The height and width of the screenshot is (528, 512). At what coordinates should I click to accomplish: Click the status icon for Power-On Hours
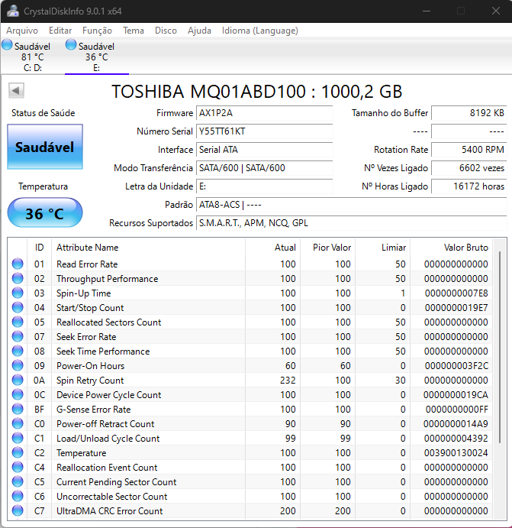click(18, 365)
